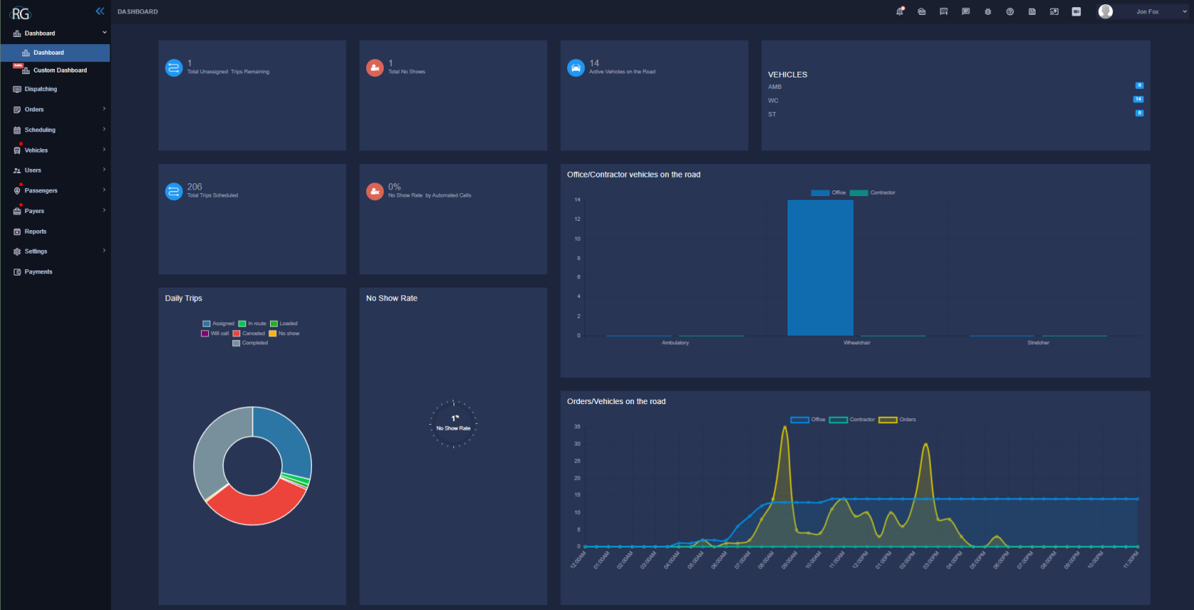
Task: Click the WC count badge showing 14
Action: pos(1139,99)
